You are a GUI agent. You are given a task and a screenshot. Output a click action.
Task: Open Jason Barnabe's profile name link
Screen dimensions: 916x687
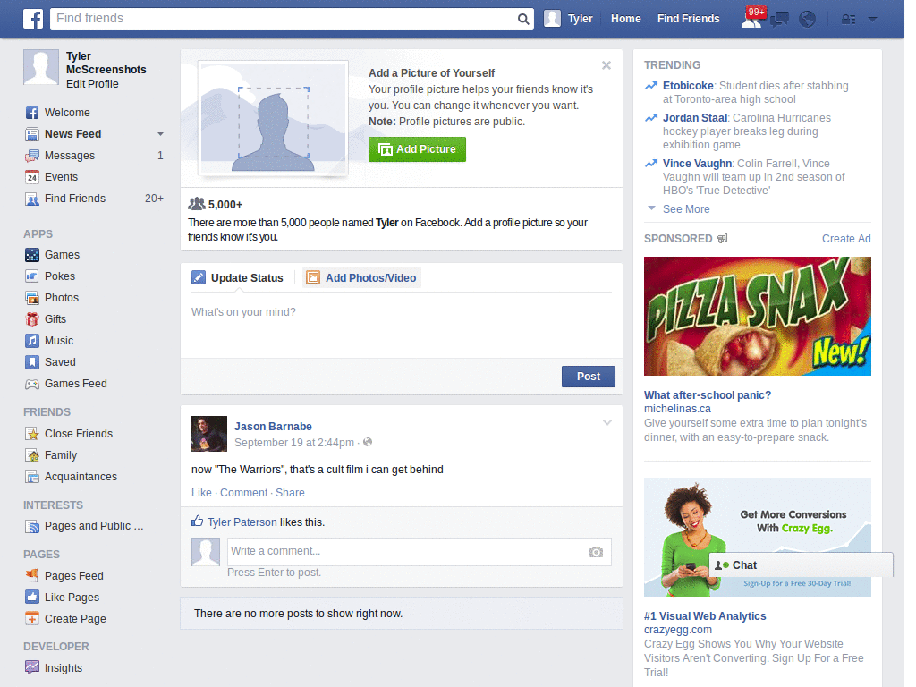(x=273, y=427)
